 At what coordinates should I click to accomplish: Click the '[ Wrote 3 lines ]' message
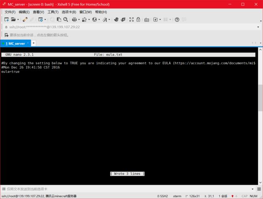point(127,174)
